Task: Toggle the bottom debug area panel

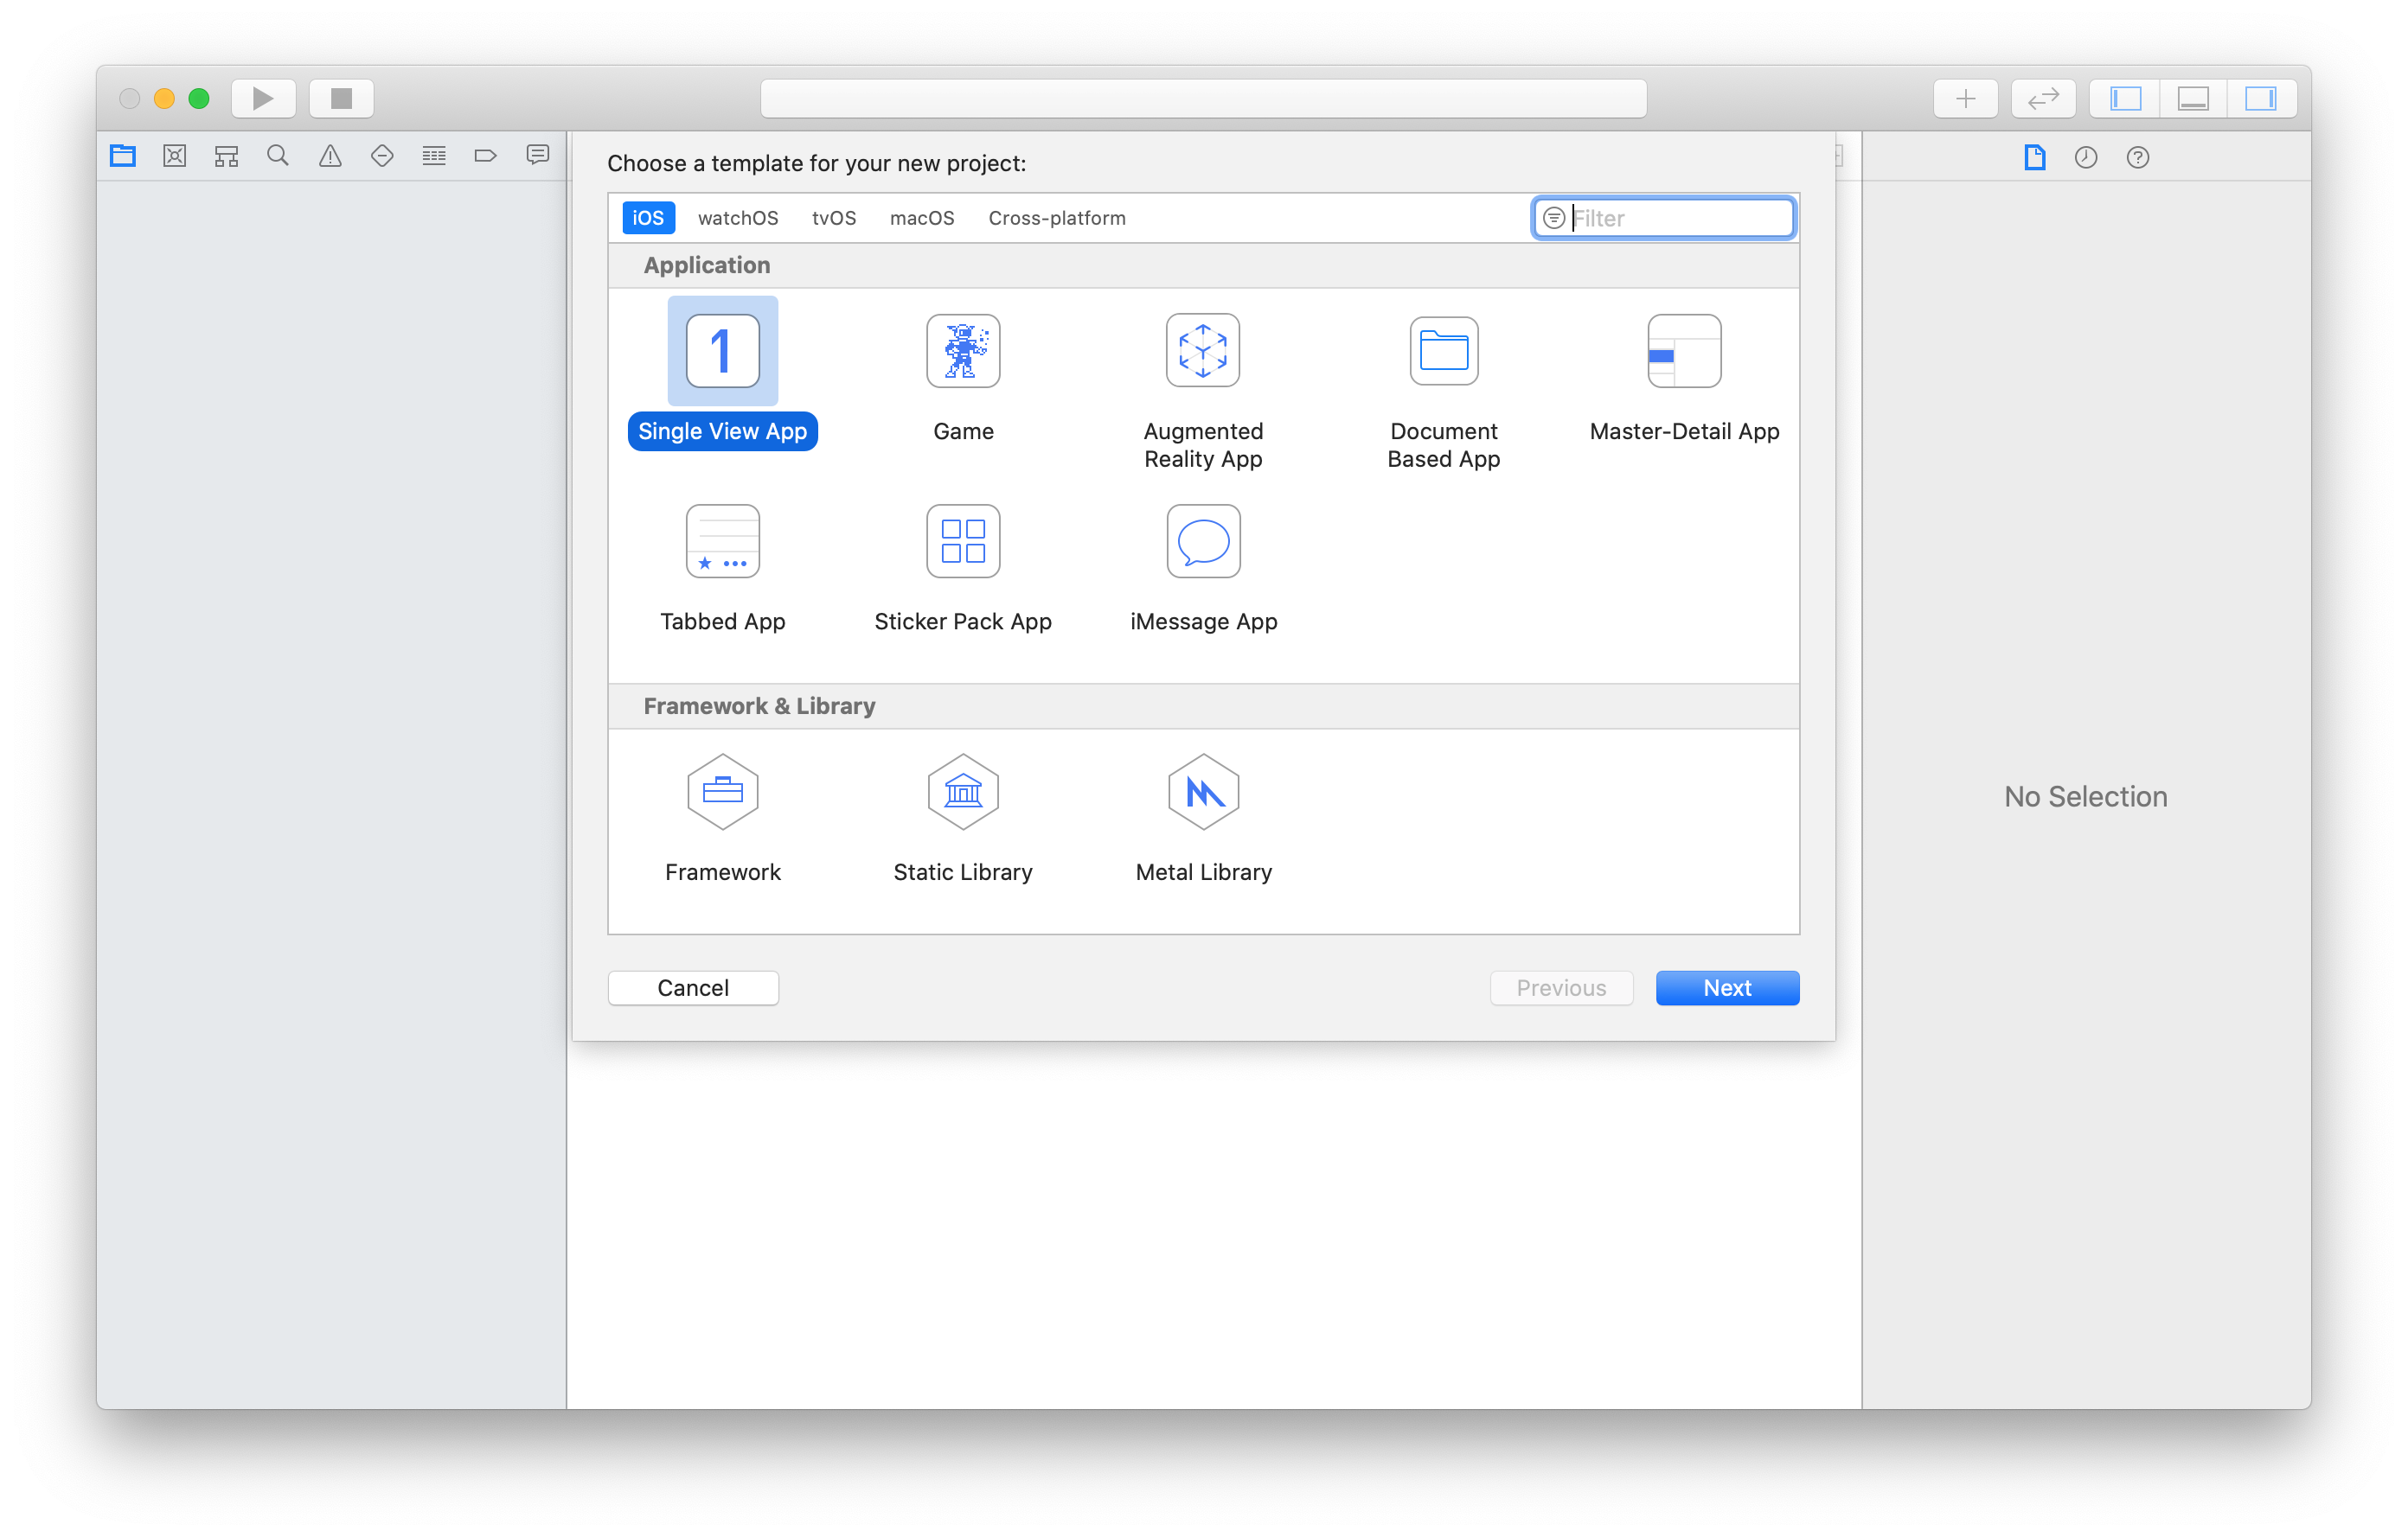Action: (x=2193, y=99)
